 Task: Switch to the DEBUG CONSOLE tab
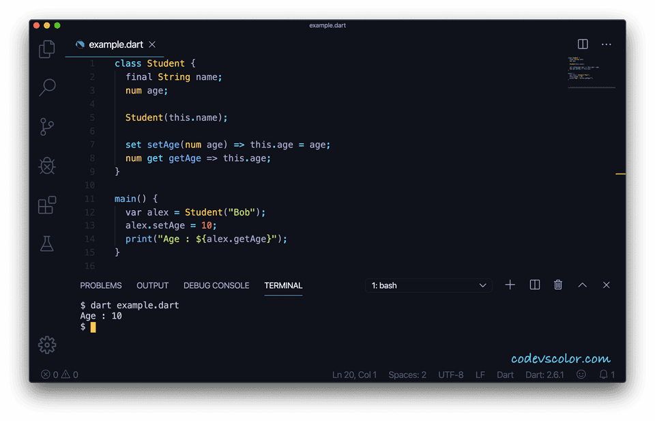pos(216,286)
